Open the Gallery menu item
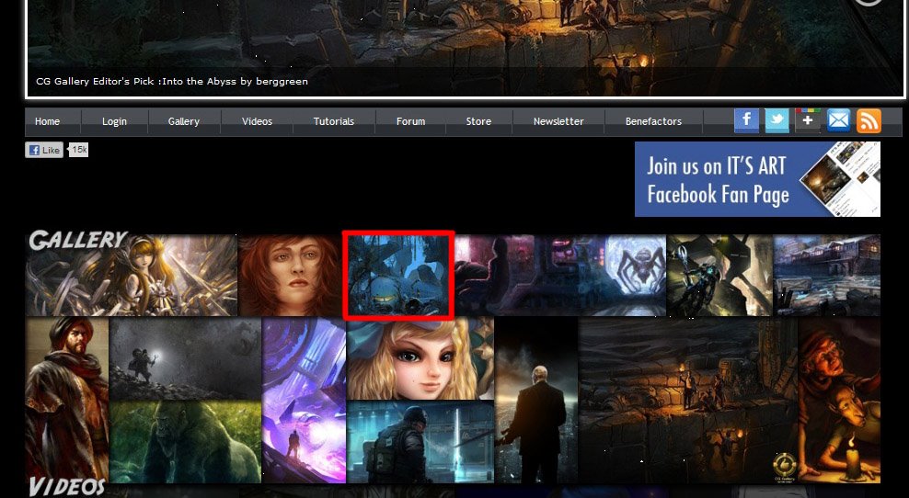 tap(184, 121)
